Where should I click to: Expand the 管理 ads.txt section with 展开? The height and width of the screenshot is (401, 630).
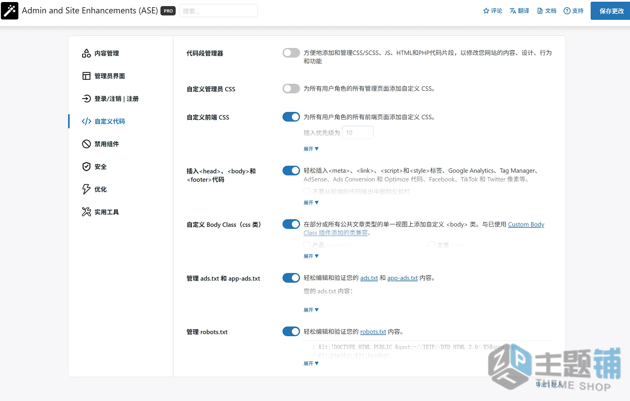point(311,310)
